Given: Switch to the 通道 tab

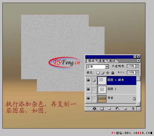Looking at the screenshot, I should (102, 61).
